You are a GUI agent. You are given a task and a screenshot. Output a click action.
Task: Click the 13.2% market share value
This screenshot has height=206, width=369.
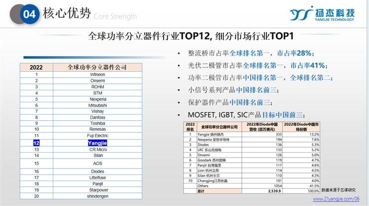[315, 135]
